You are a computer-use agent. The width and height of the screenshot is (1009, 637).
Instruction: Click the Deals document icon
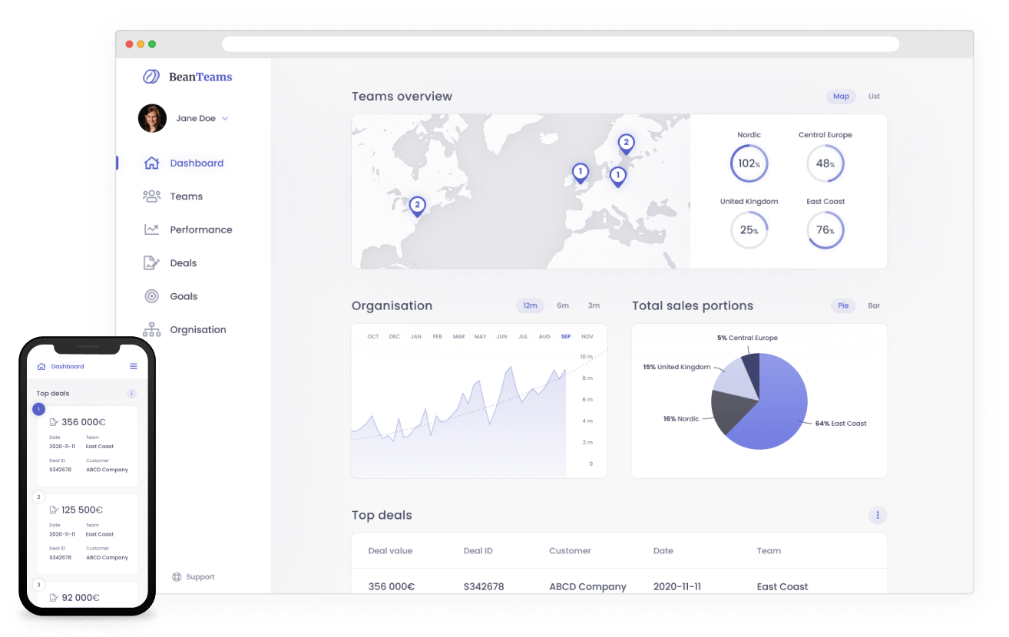[x=152, y=262]
